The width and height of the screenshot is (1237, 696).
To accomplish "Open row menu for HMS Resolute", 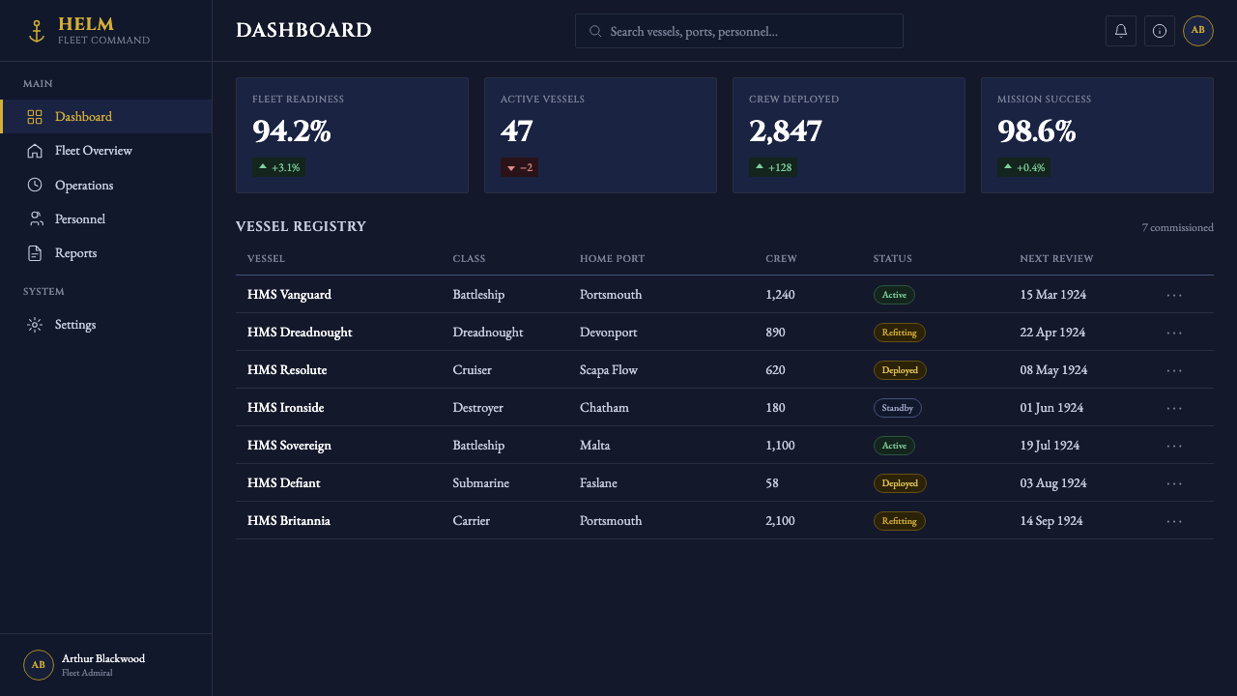I will [1174, 370].
